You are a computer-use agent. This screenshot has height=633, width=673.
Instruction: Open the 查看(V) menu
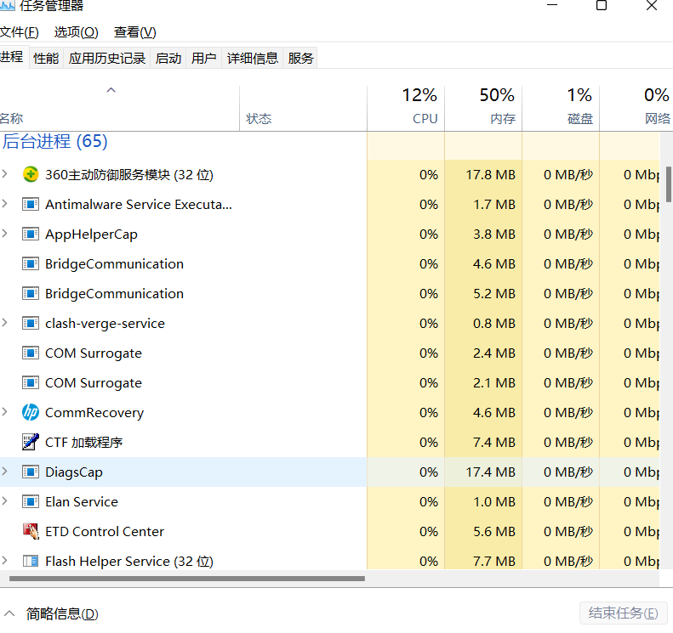tap(135, 32)
